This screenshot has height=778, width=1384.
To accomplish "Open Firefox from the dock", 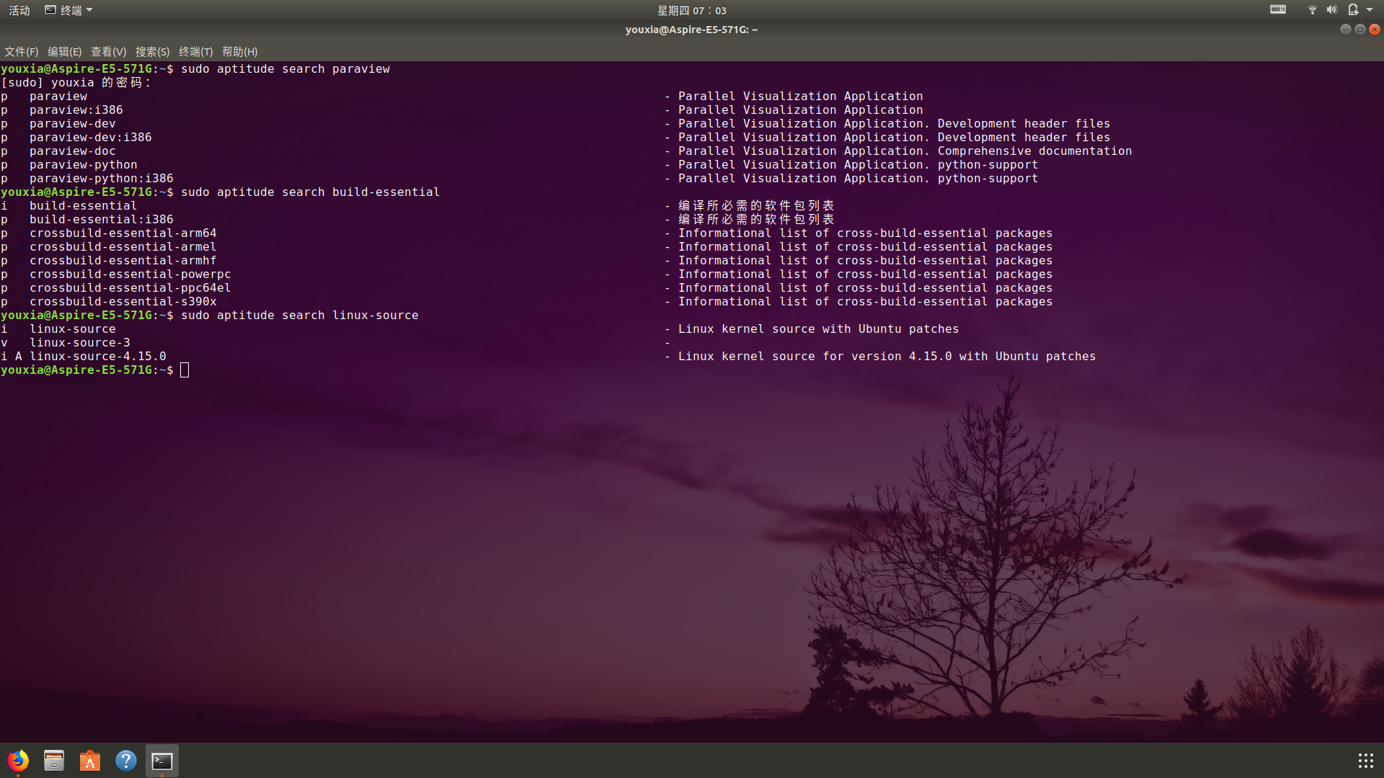I will tap(18, 761).
